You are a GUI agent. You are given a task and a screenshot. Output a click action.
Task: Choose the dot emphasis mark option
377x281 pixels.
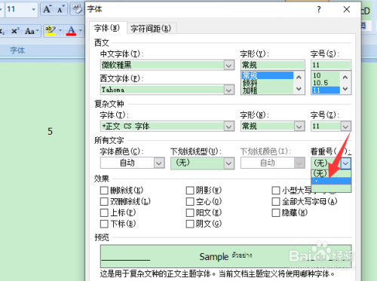(331, 181)
